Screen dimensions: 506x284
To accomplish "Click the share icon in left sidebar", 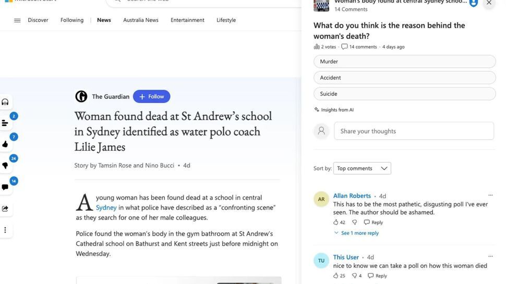I will (x=5, y=209).
